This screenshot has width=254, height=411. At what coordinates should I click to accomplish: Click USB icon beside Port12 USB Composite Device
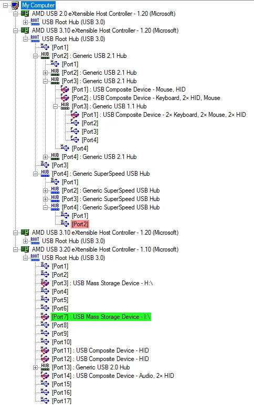pos(45,358)
